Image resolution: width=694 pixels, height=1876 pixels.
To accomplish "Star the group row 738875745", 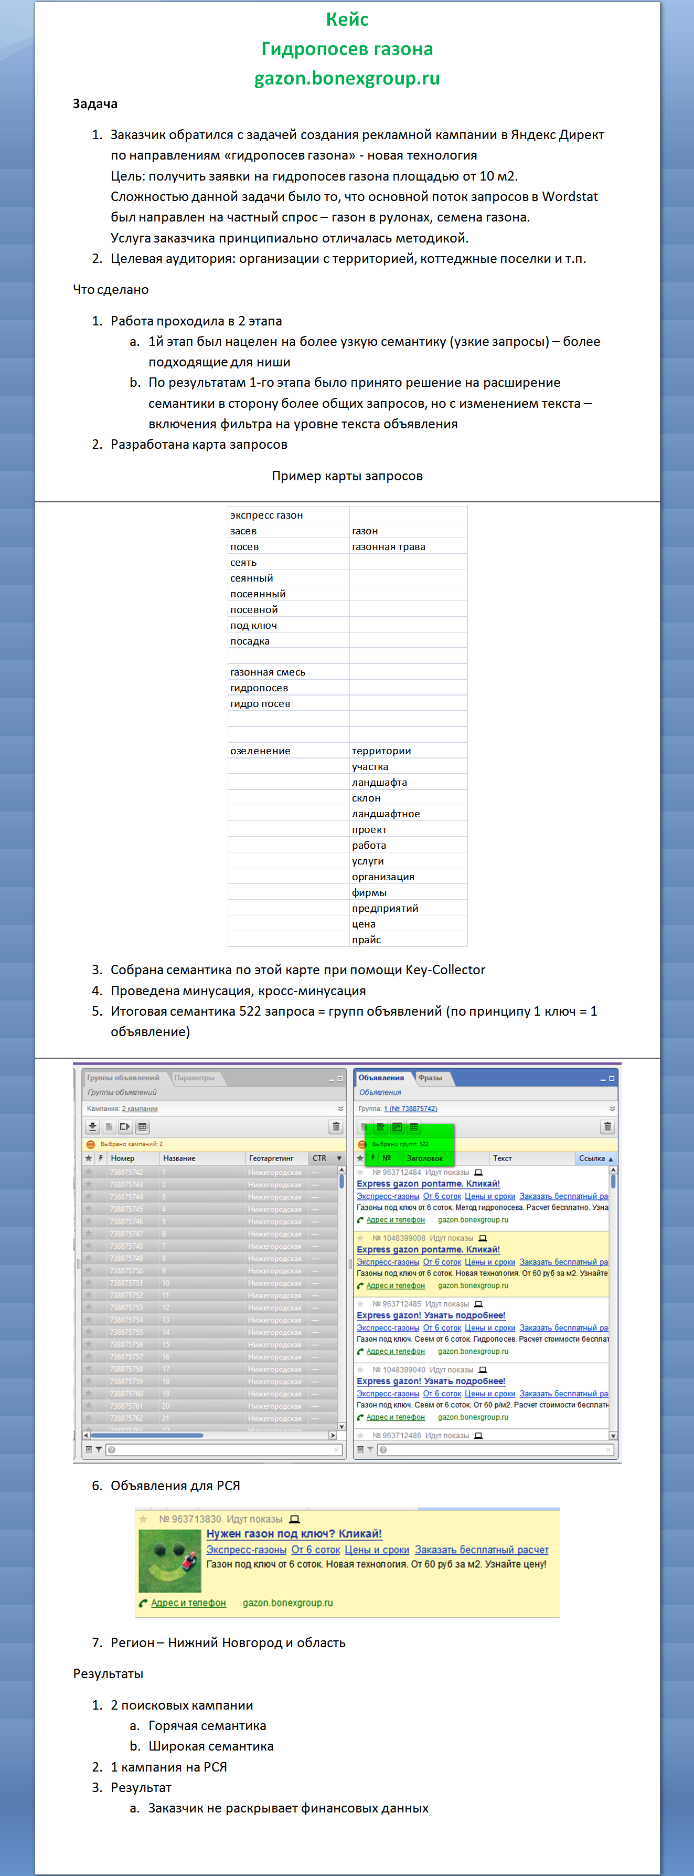I will point(89,1210).
